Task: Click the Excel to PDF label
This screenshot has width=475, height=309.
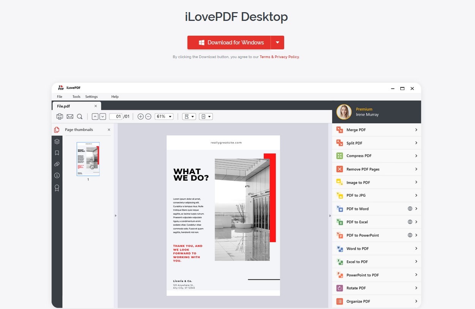Action: click(357, 262)
